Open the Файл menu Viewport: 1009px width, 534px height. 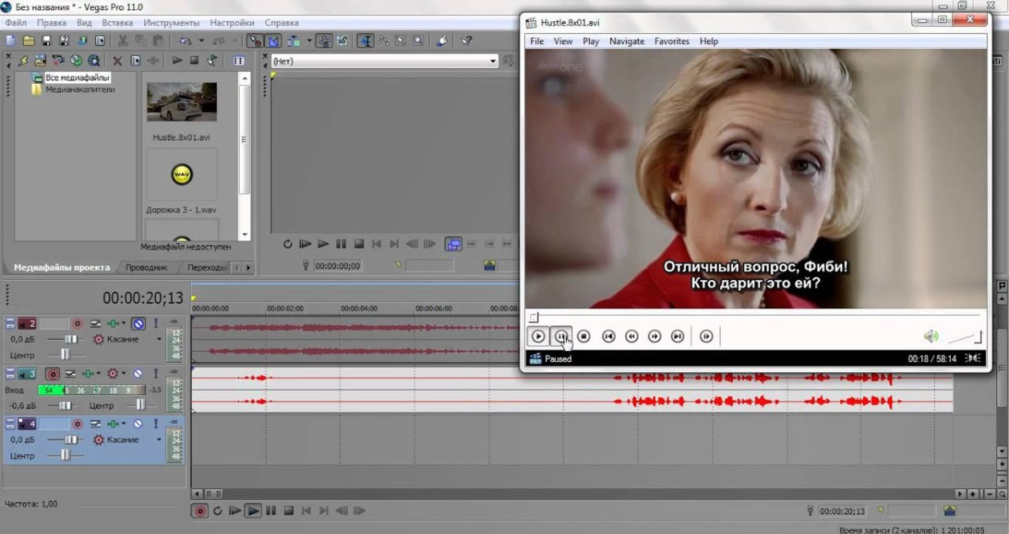(16, 23)
